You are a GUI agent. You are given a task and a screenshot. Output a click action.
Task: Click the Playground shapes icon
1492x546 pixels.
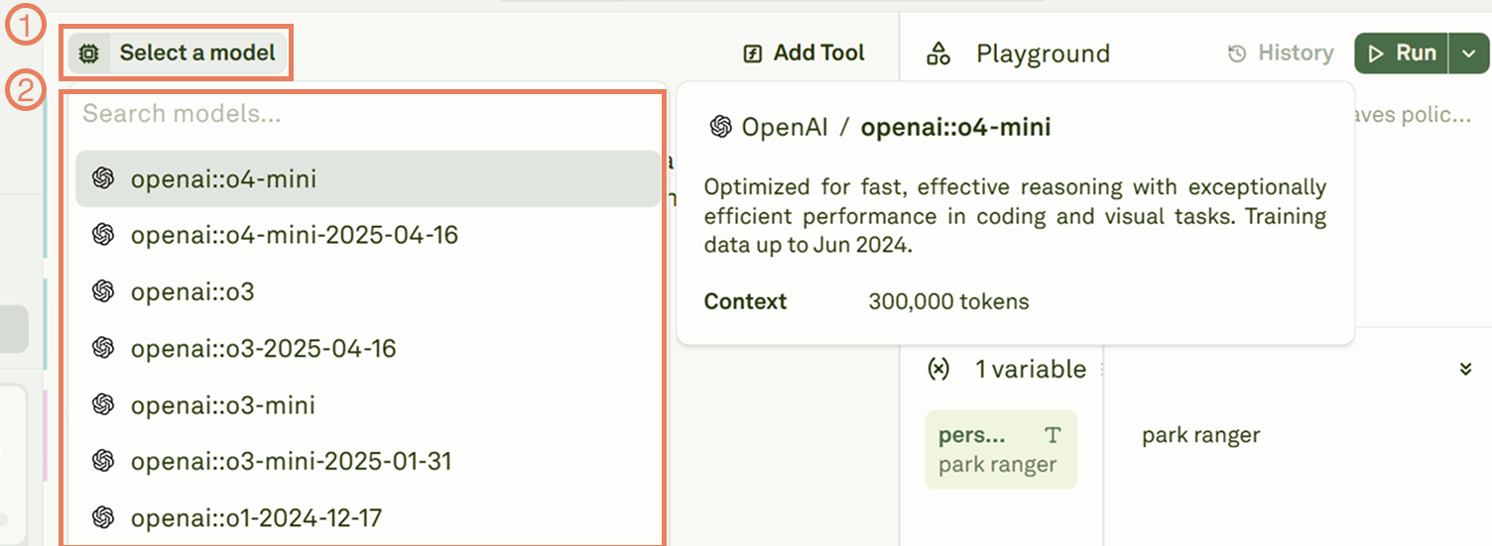pyautogui.click(x=938, y=54)
